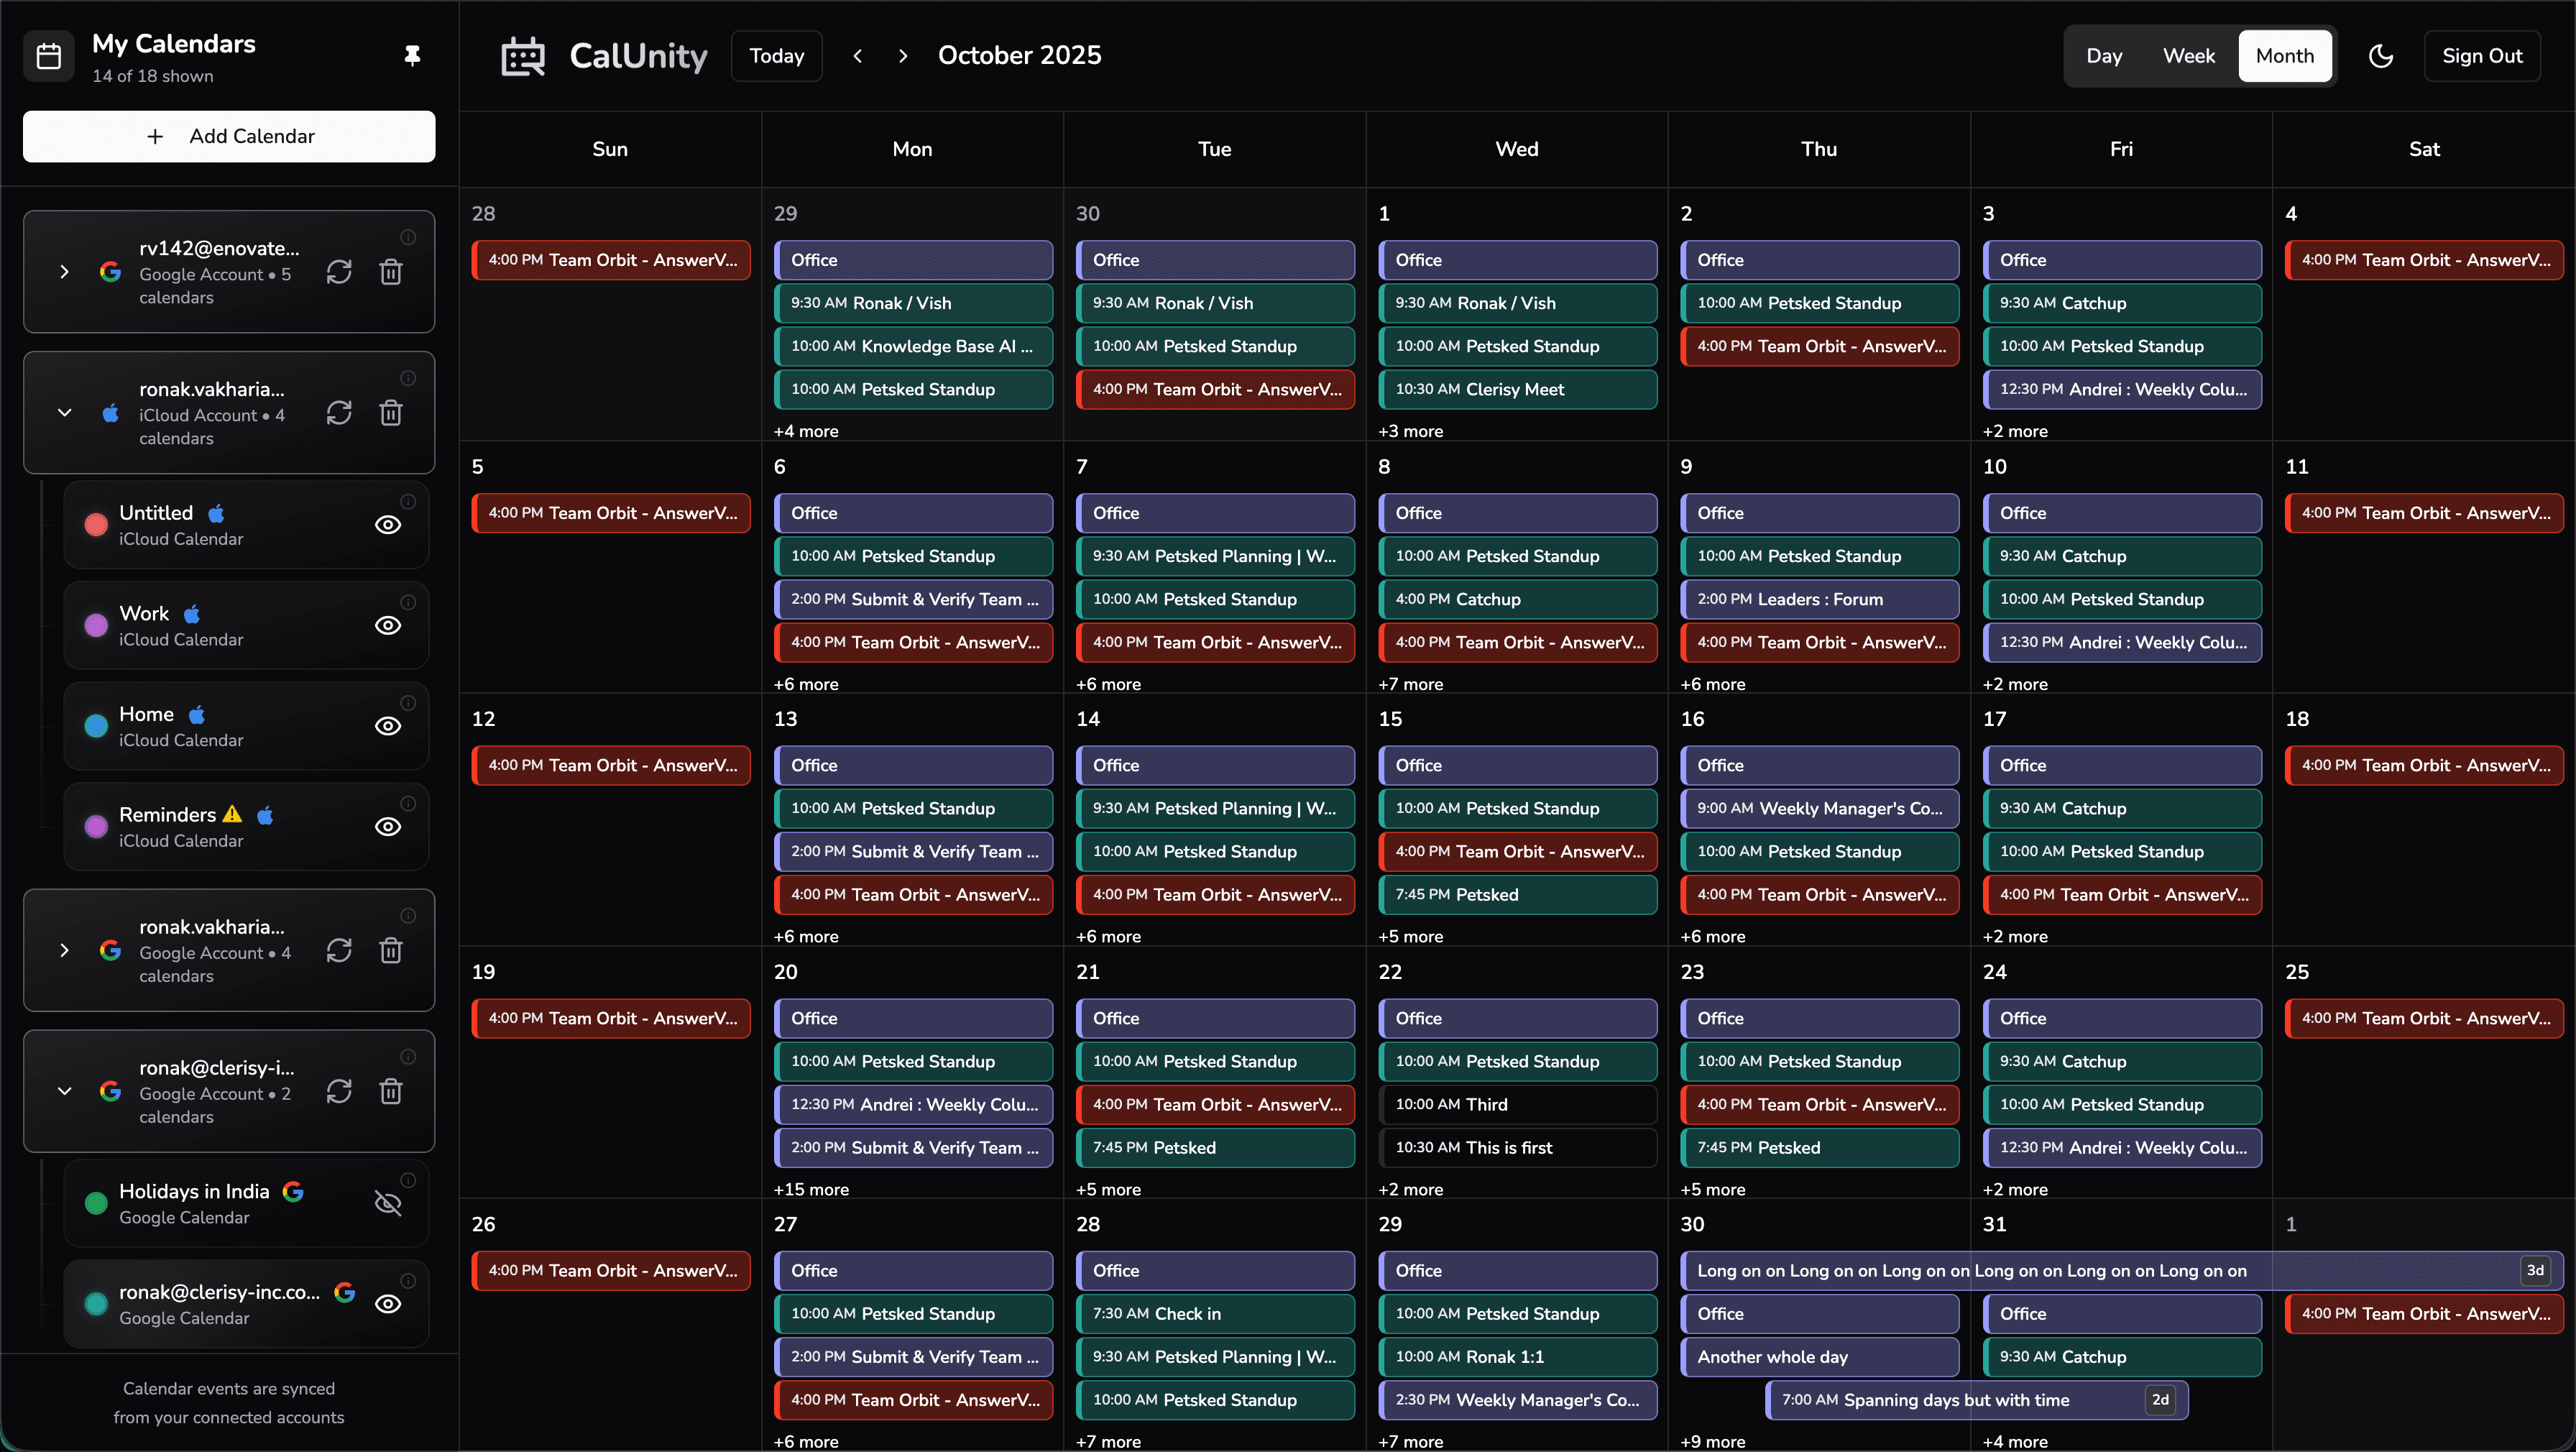Sync the ronak@clerisy-i Google account
Image resolution: width=2576 pixels, height=1452 pixels.
point(339,1091)
